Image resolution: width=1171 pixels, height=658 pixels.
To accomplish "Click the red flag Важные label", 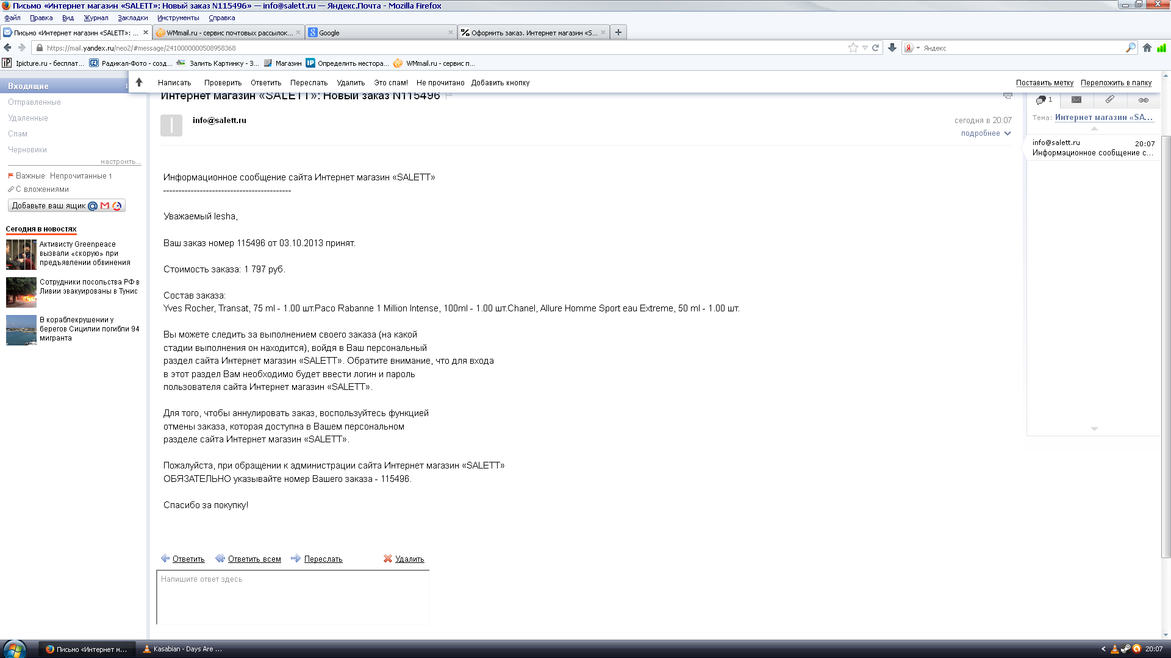I will 26,176.
